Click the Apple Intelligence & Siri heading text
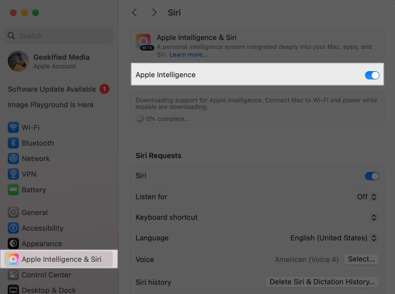Viewport: 395px width, 294px height. 197,38
